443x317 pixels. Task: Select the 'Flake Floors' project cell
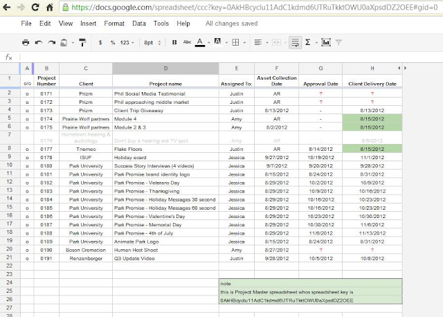[165, 149]
